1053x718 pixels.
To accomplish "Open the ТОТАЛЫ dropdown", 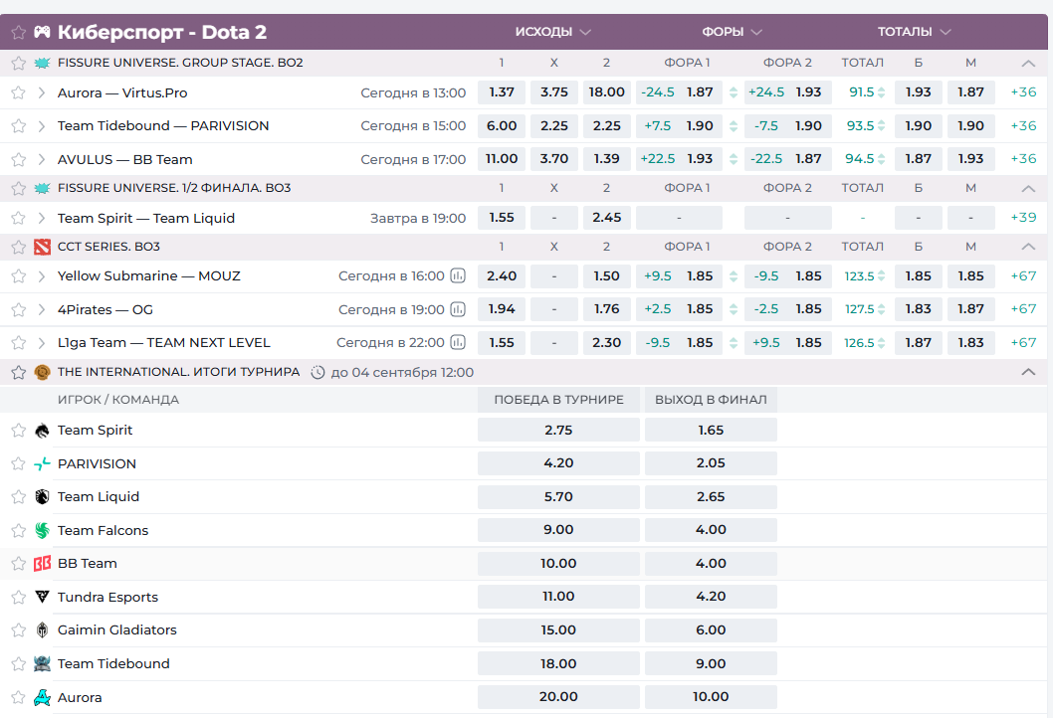I will coord(914,32).
